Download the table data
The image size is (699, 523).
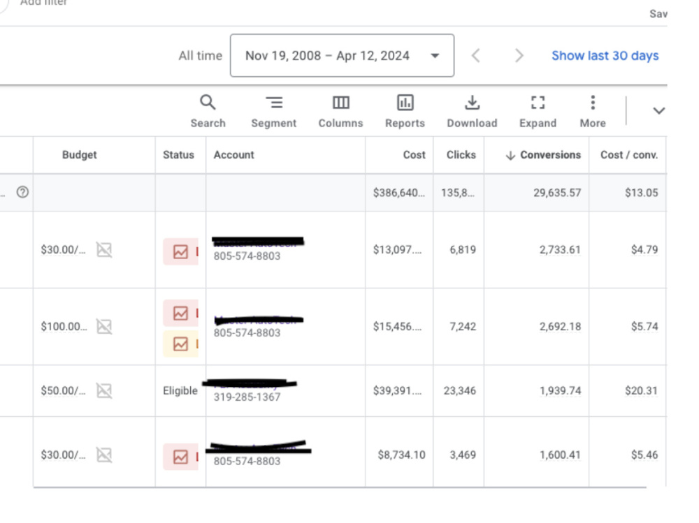[472, 111]
